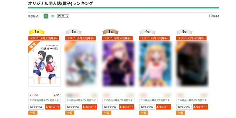Add 5位 item to 電子カート
This screenshot has width=236, height=118.
200,107
